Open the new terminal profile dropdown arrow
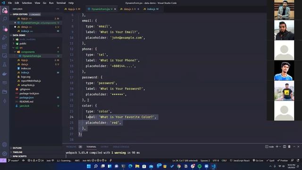 (x=280, y=147)
